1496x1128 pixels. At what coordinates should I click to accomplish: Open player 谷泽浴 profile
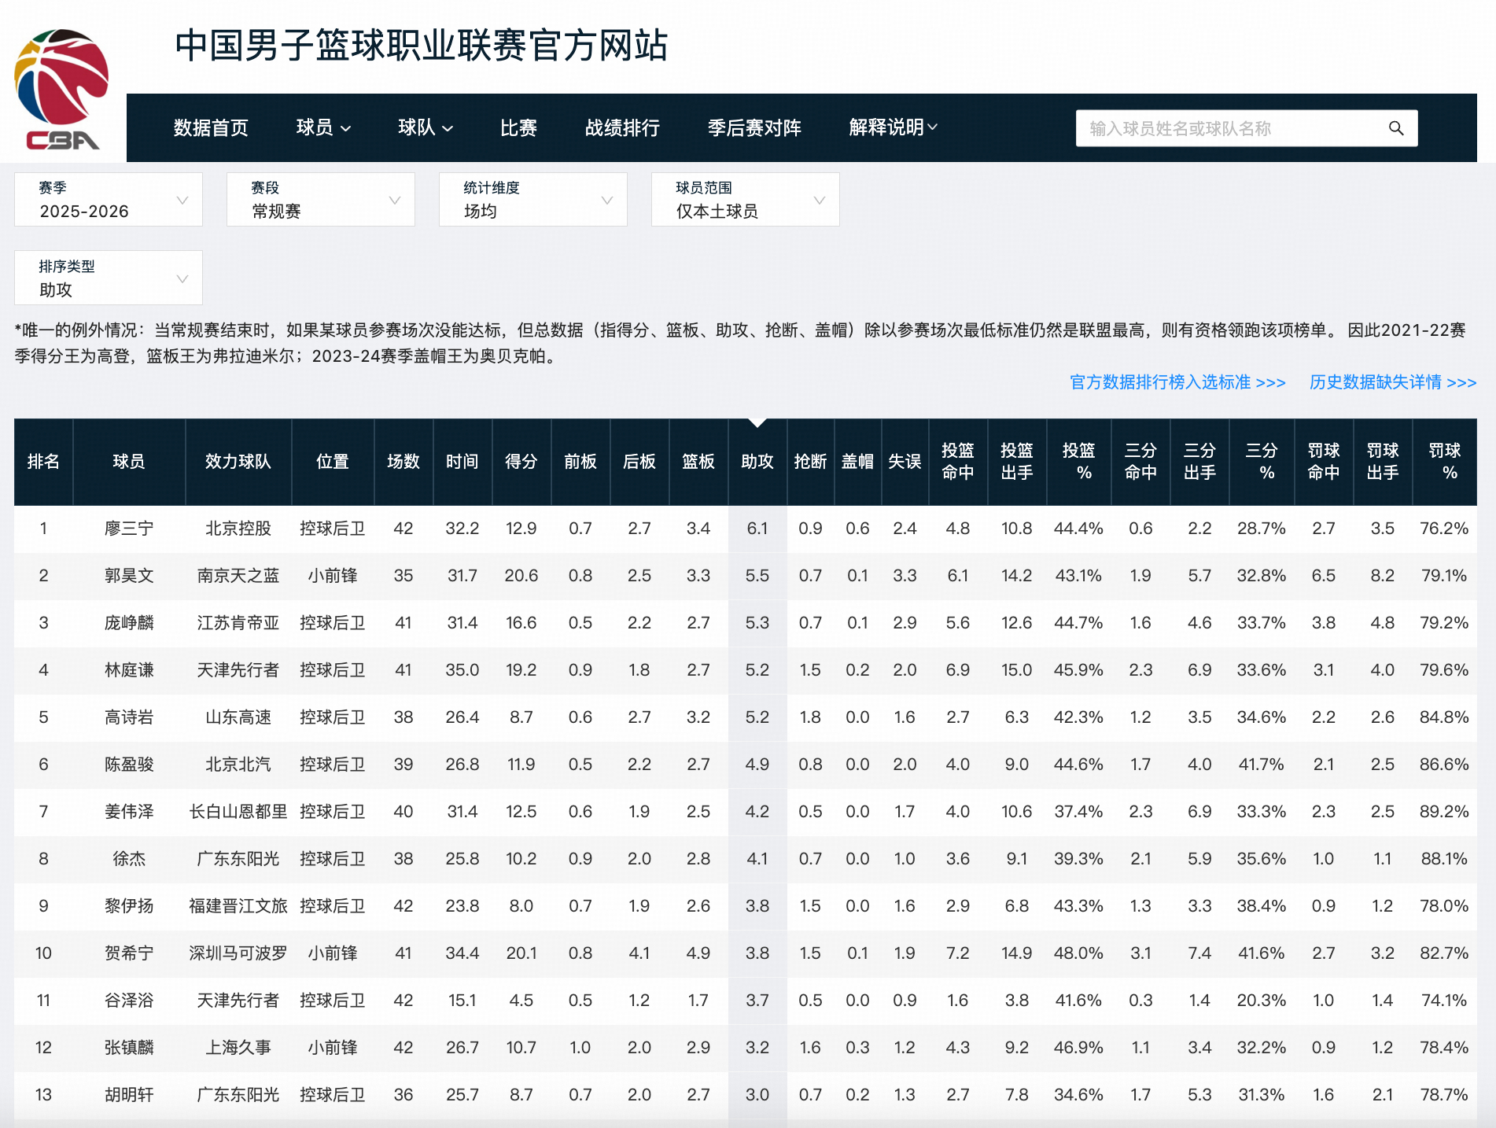point(129,1001)
